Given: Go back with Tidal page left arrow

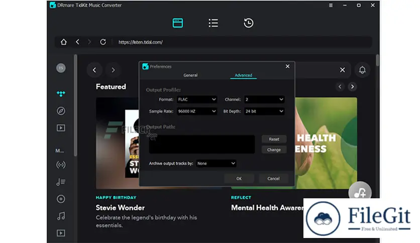Looking at the screenshot, I should (94, 70).
